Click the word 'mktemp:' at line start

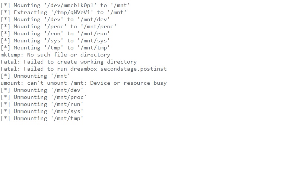(x=12, y=55)
